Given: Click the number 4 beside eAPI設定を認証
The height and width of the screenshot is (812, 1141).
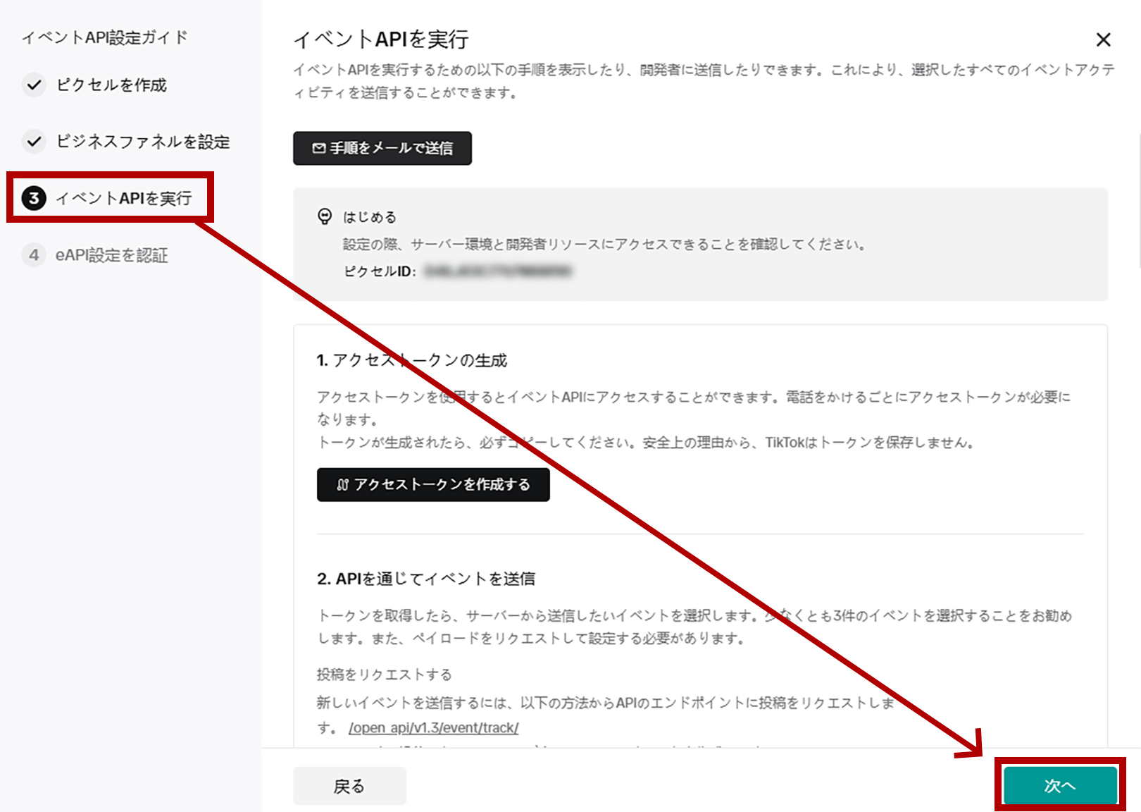Looking at the screenshot, I should point(34,255).
